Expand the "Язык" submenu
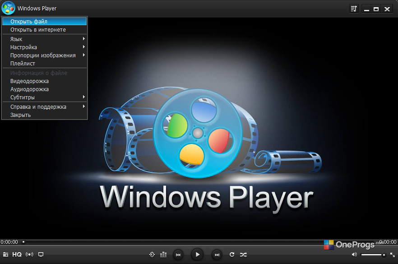The image size is (398, 264). coord(44,39)
